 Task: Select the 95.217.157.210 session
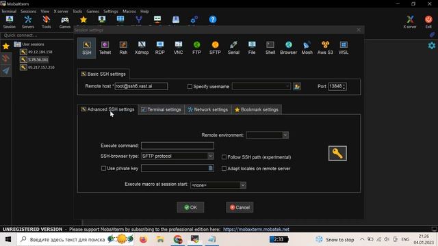41,68
